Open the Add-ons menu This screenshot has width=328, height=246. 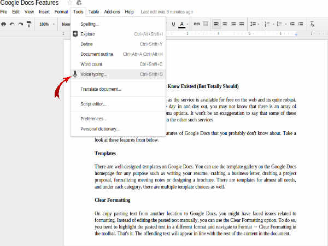tap(112, 11)
